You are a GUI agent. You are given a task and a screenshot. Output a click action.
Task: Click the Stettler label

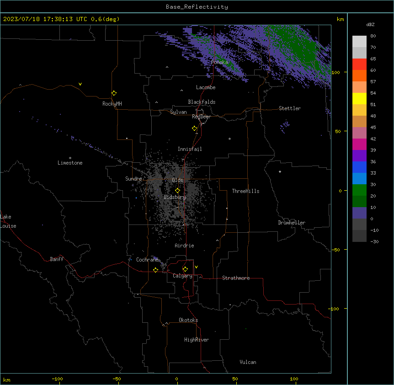point(290,108)
